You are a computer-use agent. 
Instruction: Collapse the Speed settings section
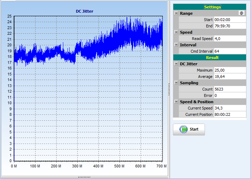point(176,32)
